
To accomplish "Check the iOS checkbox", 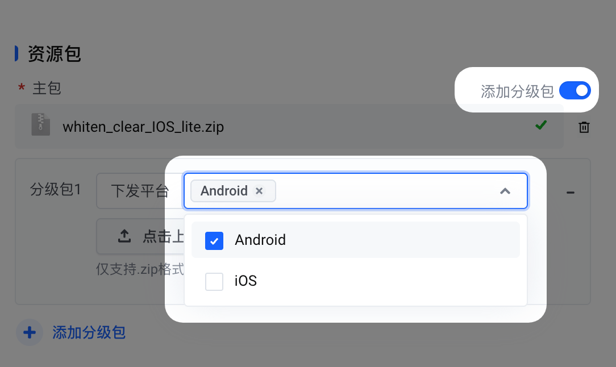I will (x=214, y=282).
